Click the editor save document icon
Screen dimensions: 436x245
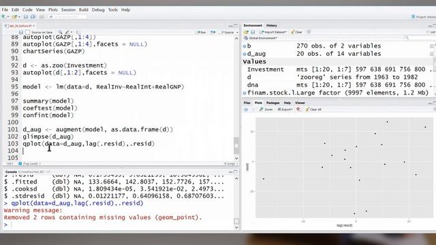tap(21, 32)
